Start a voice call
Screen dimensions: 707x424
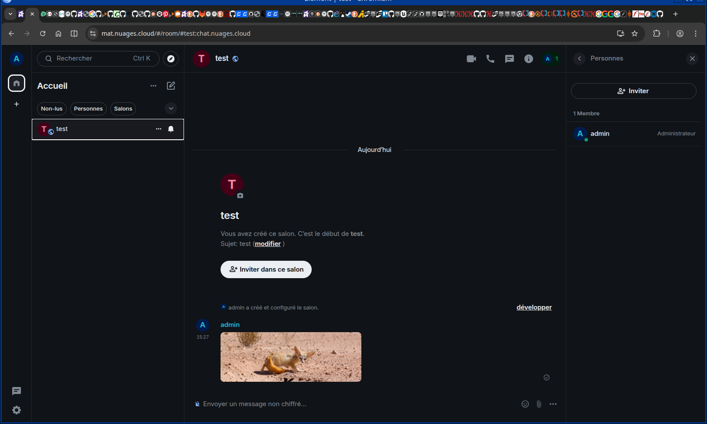[490, 59]
